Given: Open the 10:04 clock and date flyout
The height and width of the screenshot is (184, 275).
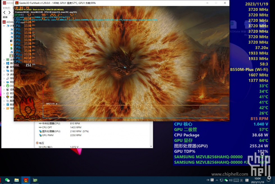Looking at the screenshot, I should point(258,180).
